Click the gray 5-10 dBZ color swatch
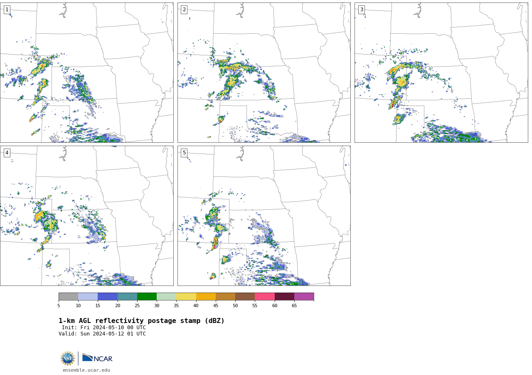532x375 pixels. (69, 297)
